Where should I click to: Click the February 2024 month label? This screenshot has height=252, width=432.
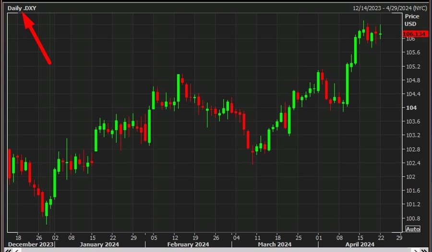pyautogui.click(x=188, y=244)
